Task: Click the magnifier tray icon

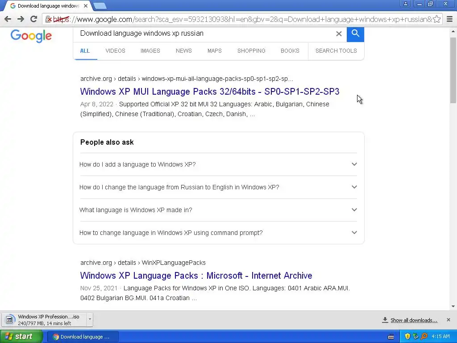Action: [424, 337]
